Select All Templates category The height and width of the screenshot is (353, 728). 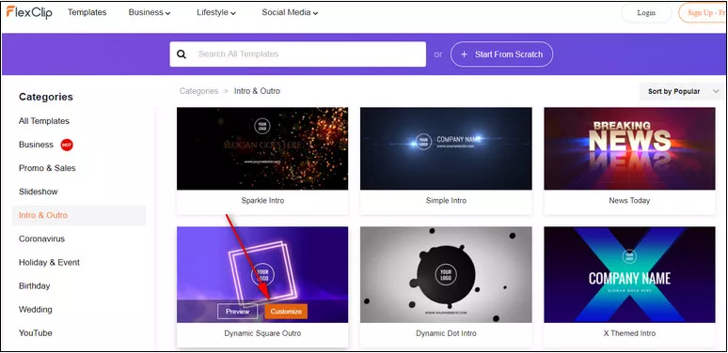pos(44,121)
